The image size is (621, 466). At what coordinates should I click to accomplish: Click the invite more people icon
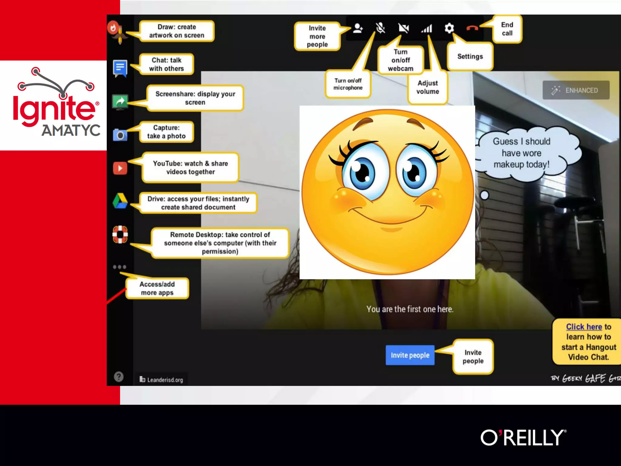pyautogui.click(x=358, y=28)
